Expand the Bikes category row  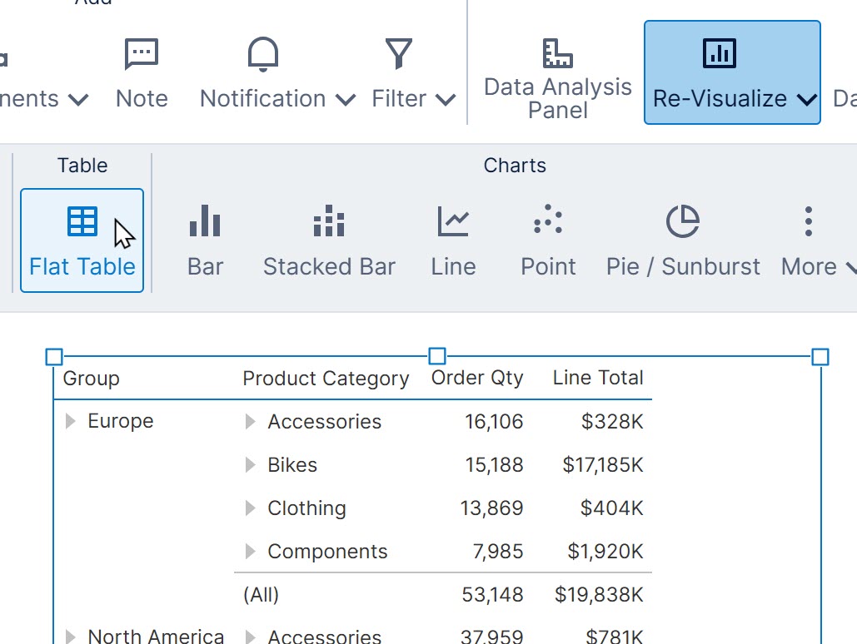click(x=250, y=465)
